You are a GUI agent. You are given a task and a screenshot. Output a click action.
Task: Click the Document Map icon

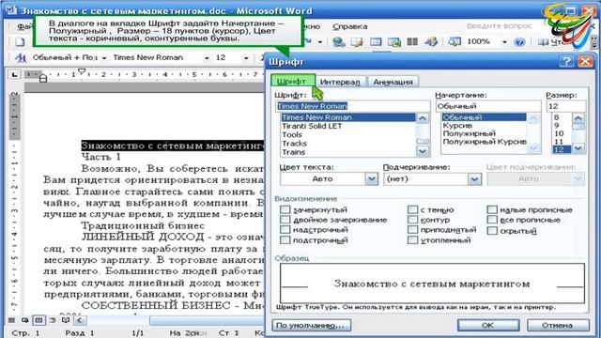pos(455,41)
